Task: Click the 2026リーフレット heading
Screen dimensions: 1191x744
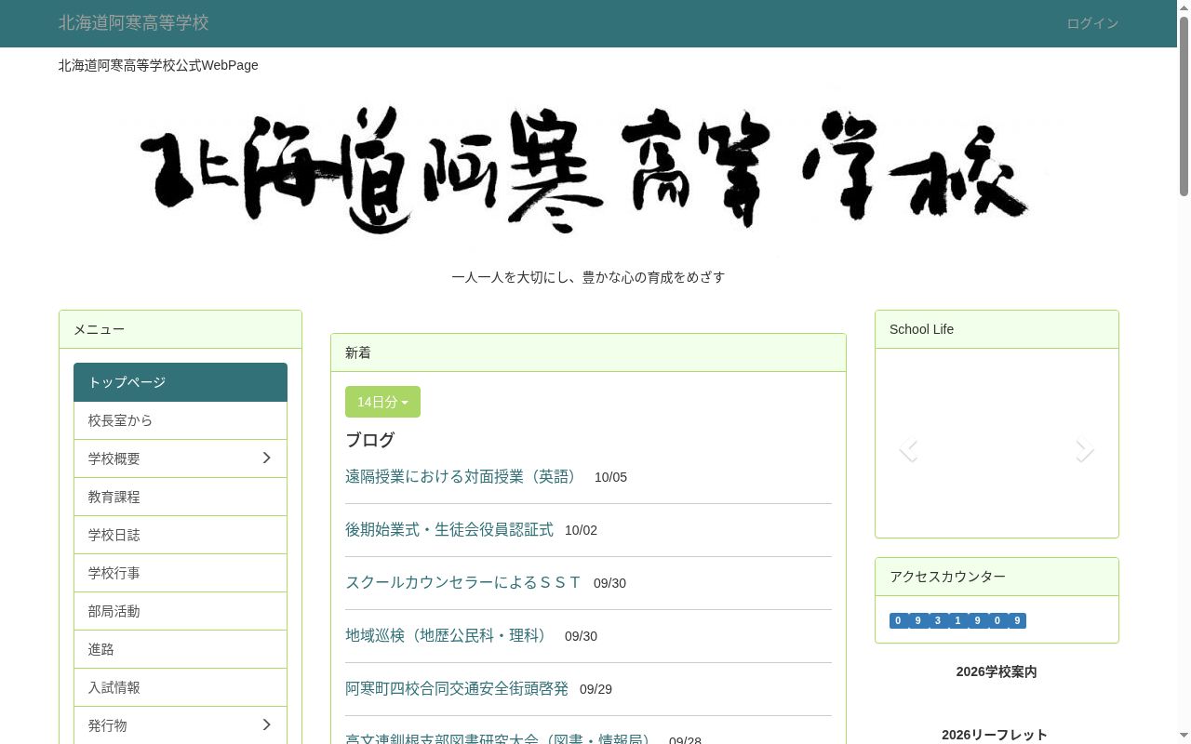Action: [x=995, y=735]
